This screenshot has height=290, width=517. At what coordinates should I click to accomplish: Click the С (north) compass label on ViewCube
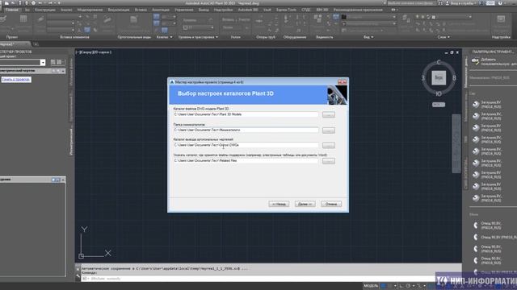click(439, 62)
